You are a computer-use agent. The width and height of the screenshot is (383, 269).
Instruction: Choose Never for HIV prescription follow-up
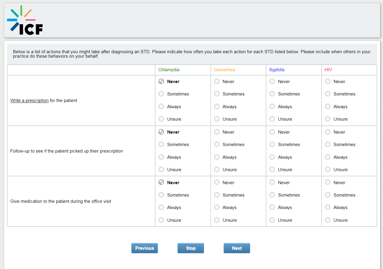328,132
